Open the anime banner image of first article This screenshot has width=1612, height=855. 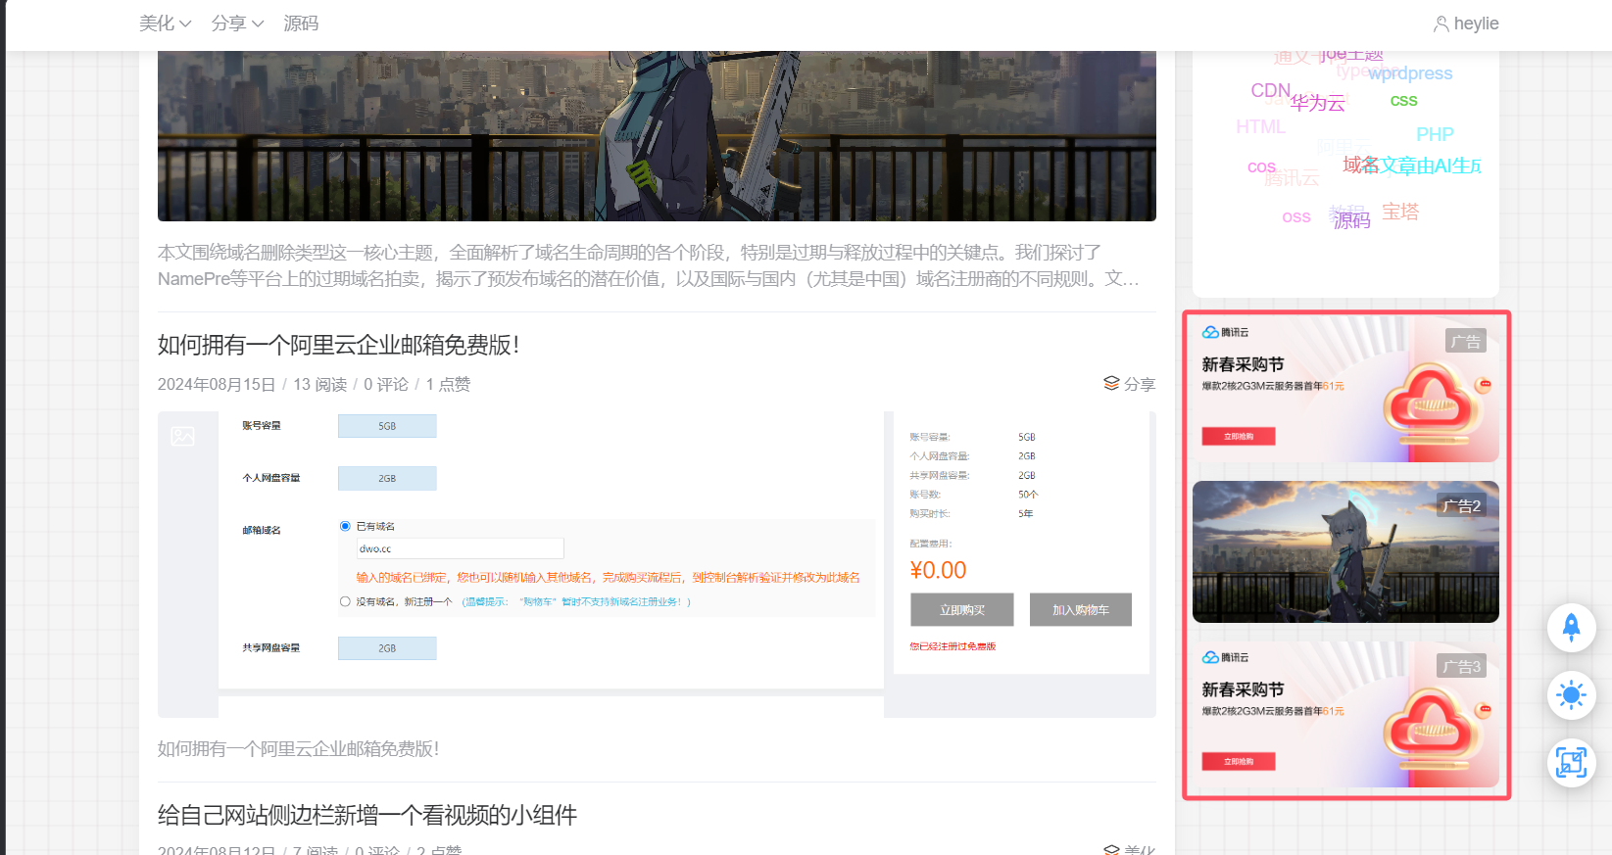[x=657, y=136]
